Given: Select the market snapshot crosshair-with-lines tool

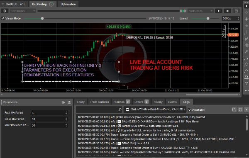Looking at the screenshot, I should [247, 19].
